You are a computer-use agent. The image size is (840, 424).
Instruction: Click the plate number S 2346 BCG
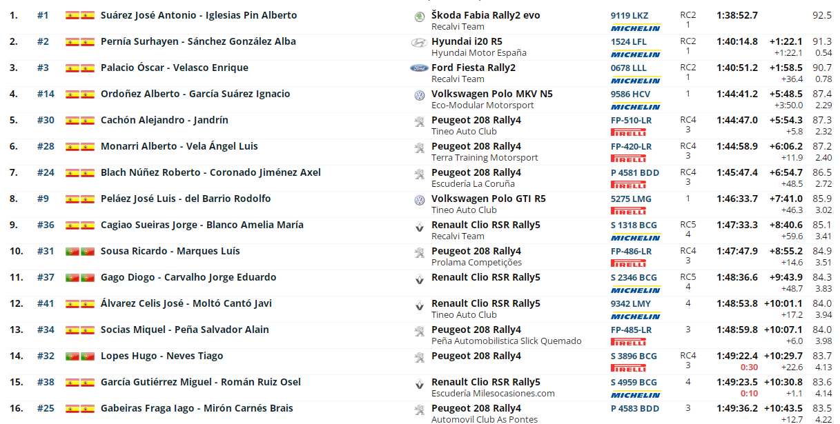pos(634,277)
